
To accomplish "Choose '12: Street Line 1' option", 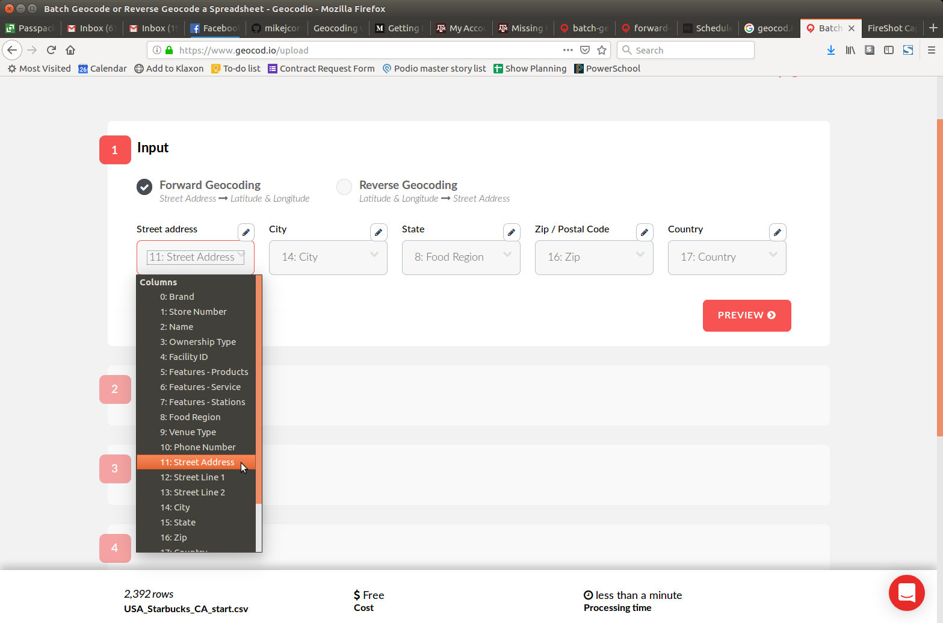I will (196, 477).
